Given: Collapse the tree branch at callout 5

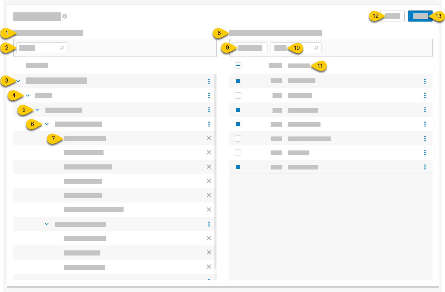Looking at the screenshot, I should tap(37, 110).
